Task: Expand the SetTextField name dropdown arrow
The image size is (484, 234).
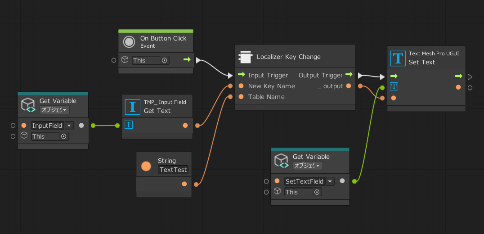Action: pyautogui.click(x=330, y=181)
